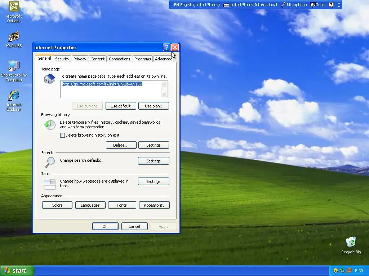Open the Content tab
Viewport: 369px width, 276px height.
(97, 59)
